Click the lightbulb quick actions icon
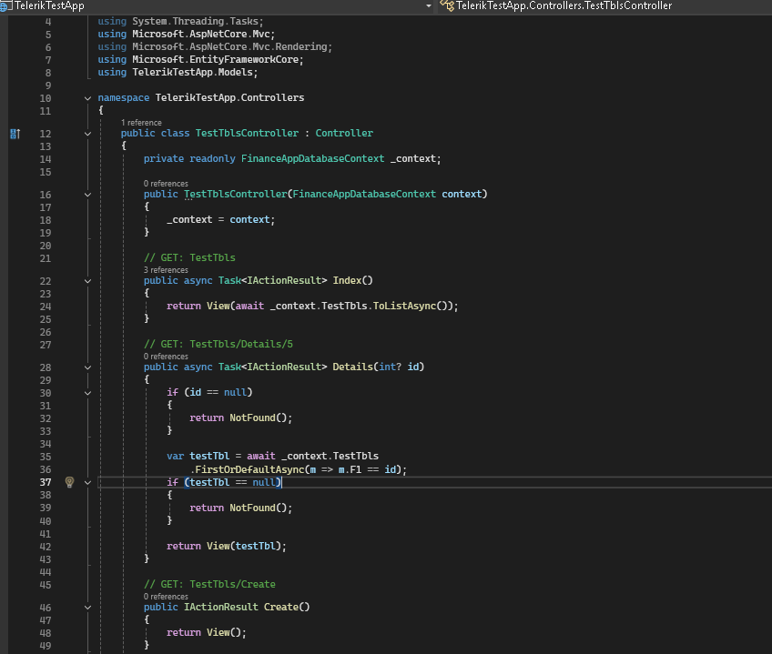Screen dimensions: 772x654 click(68, 482)
